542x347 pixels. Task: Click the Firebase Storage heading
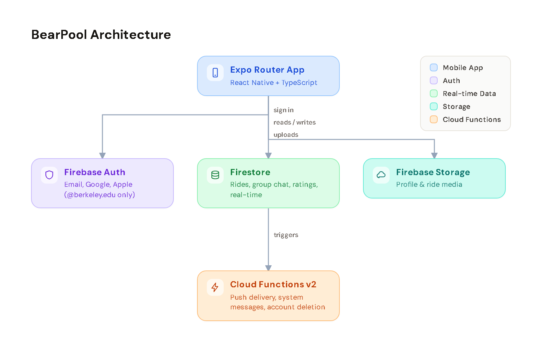tap(433, 172)
